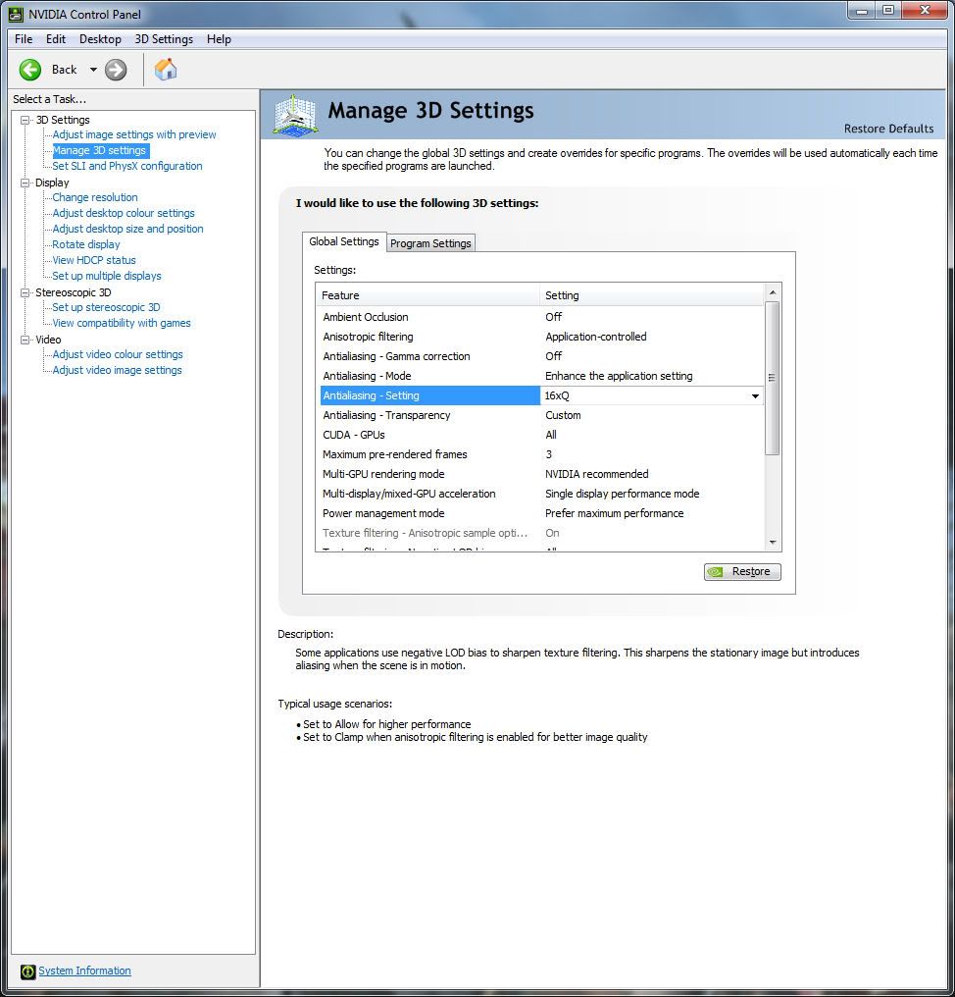The width and height of the screenshot is (955, 997).
Task: Select Antialiasing - Gamma correction row
Action: 541,356
